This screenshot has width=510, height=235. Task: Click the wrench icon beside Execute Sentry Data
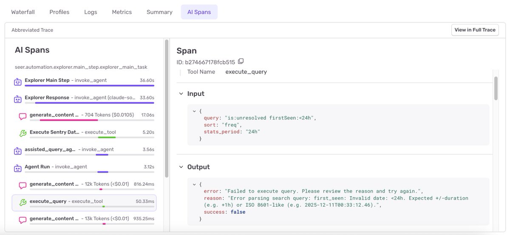tap(23, 134)
